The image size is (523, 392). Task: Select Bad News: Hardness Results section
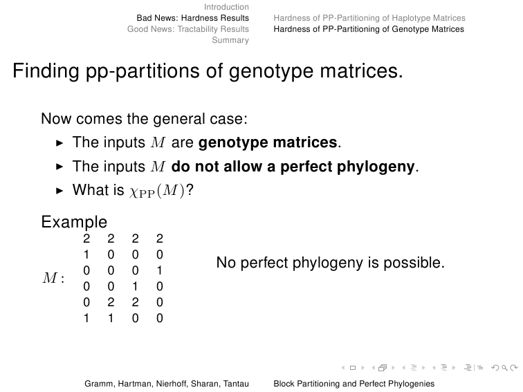[193, 18]
